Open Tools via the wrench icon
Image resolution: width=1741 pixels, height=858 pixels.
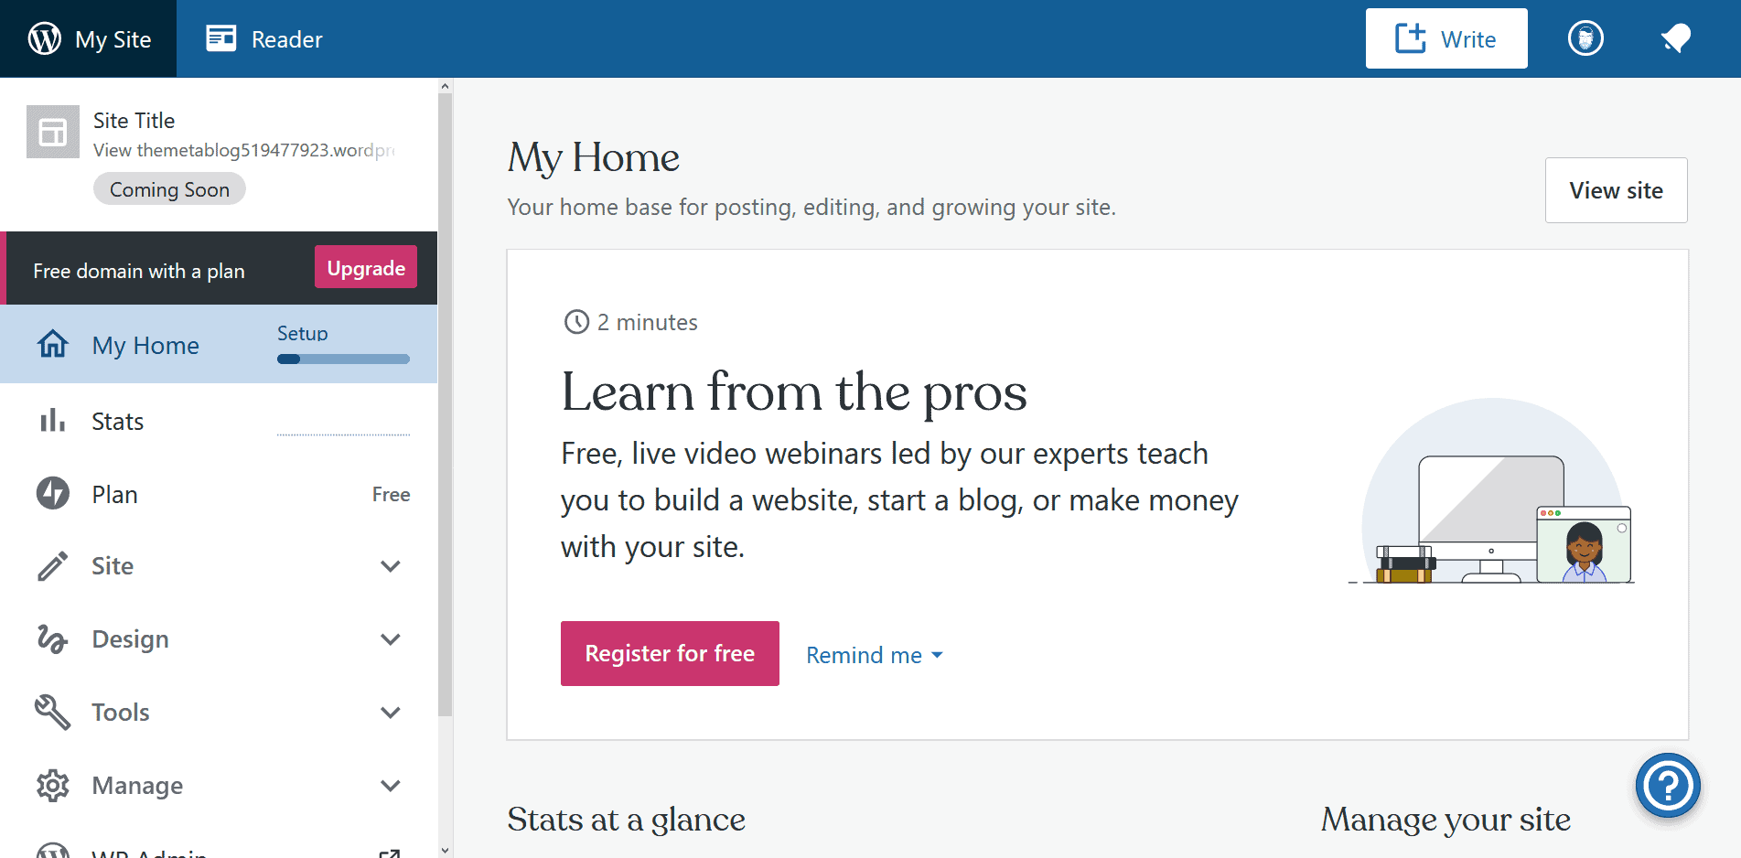pyautogui.click(x=52, y=712)
